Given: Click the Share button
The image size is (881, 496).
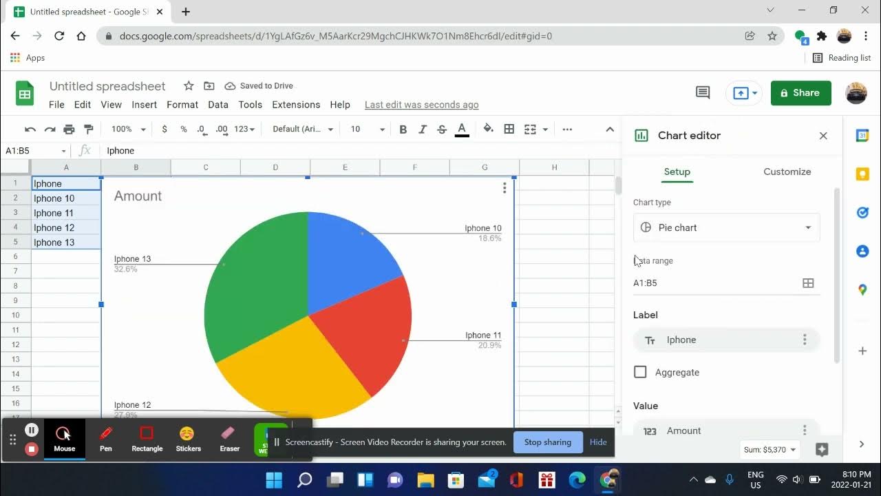Looking at the screenshot, I should 801,93.
